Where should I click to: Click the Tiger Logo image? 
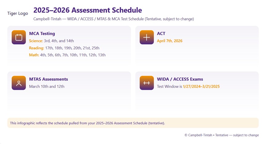click(18, 14)
